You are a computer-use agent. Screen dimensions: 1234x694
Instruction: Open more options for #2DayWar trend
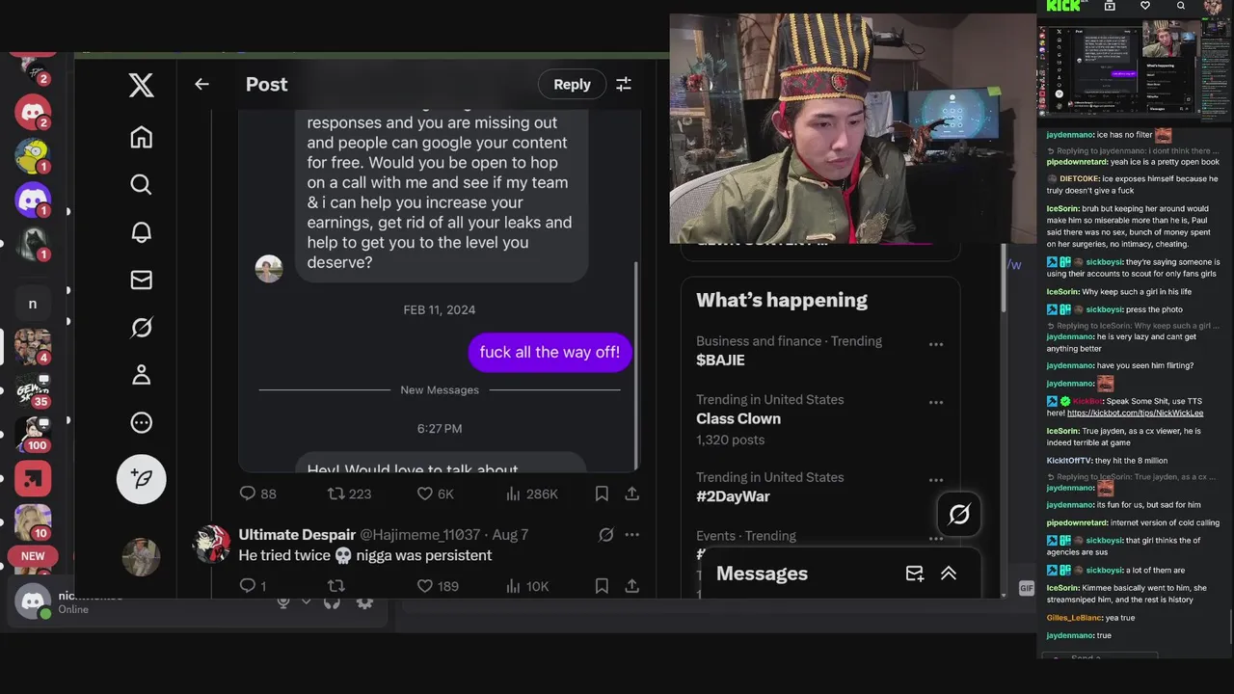click(x=936, y=480)
